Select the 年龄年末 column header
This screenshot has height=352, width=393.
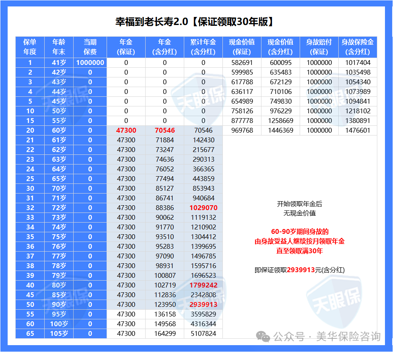59,47
